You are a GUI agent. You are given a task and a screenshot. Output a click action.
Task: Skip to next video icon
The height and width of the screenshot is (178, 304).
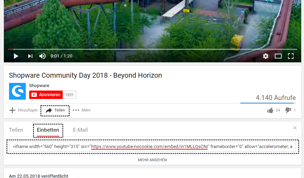(30, 56)
